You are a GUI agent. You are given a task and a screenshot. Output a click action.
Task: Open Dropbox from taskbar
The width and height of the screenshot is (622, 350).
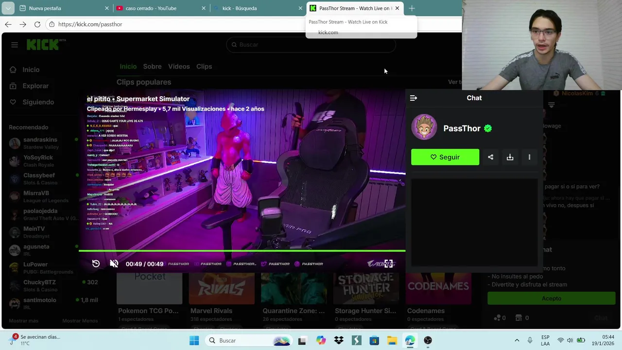339,340
